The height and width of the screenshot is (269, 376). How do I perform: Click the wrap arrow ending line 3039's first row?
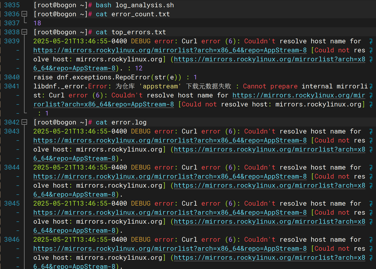pos(371,41)
